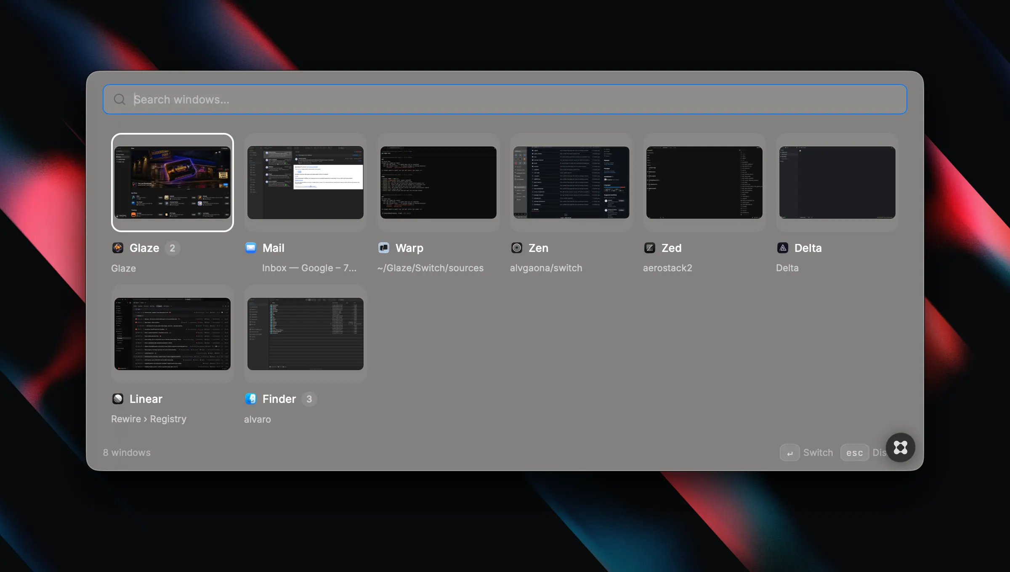Image resolution: width=1010 pixels, height=572 pixels.
Task: Click the Finder app icon
Action: coord(251,399)
